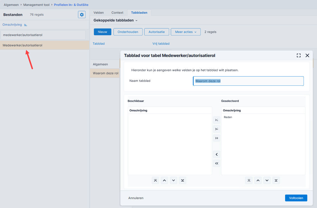Screen dimensions: 317x208
Task: Click the Voltooien button
Action: click(x=296, y=198)
